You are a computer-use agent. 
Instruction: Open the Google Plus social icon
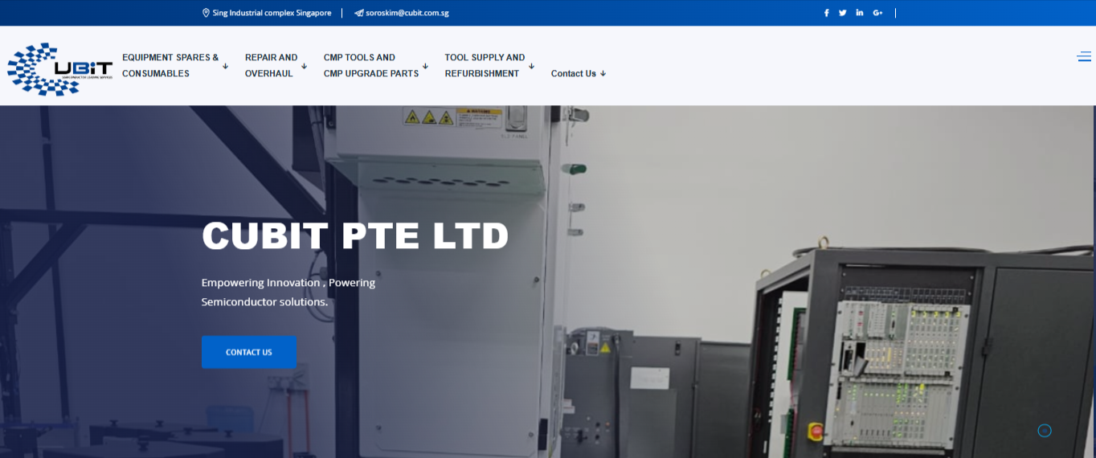click(x=877, y=13)
